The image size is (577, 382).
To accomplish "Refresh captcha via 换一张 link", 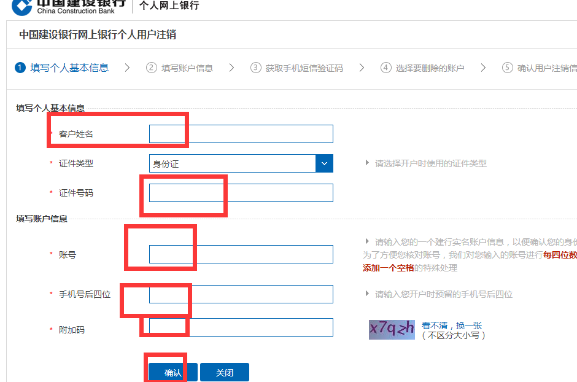I will tap(469, 325).
